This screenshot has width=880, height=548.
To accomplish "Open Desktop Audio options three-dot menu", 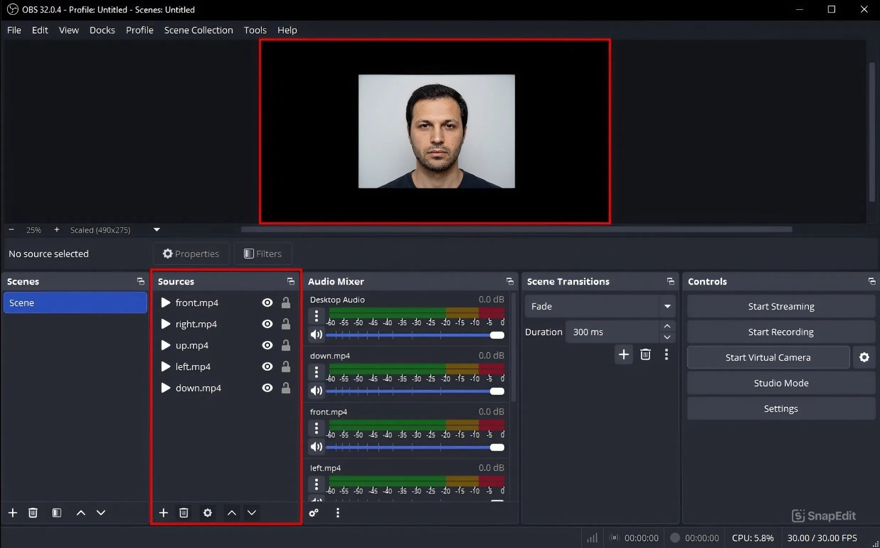I will point(316,316).
